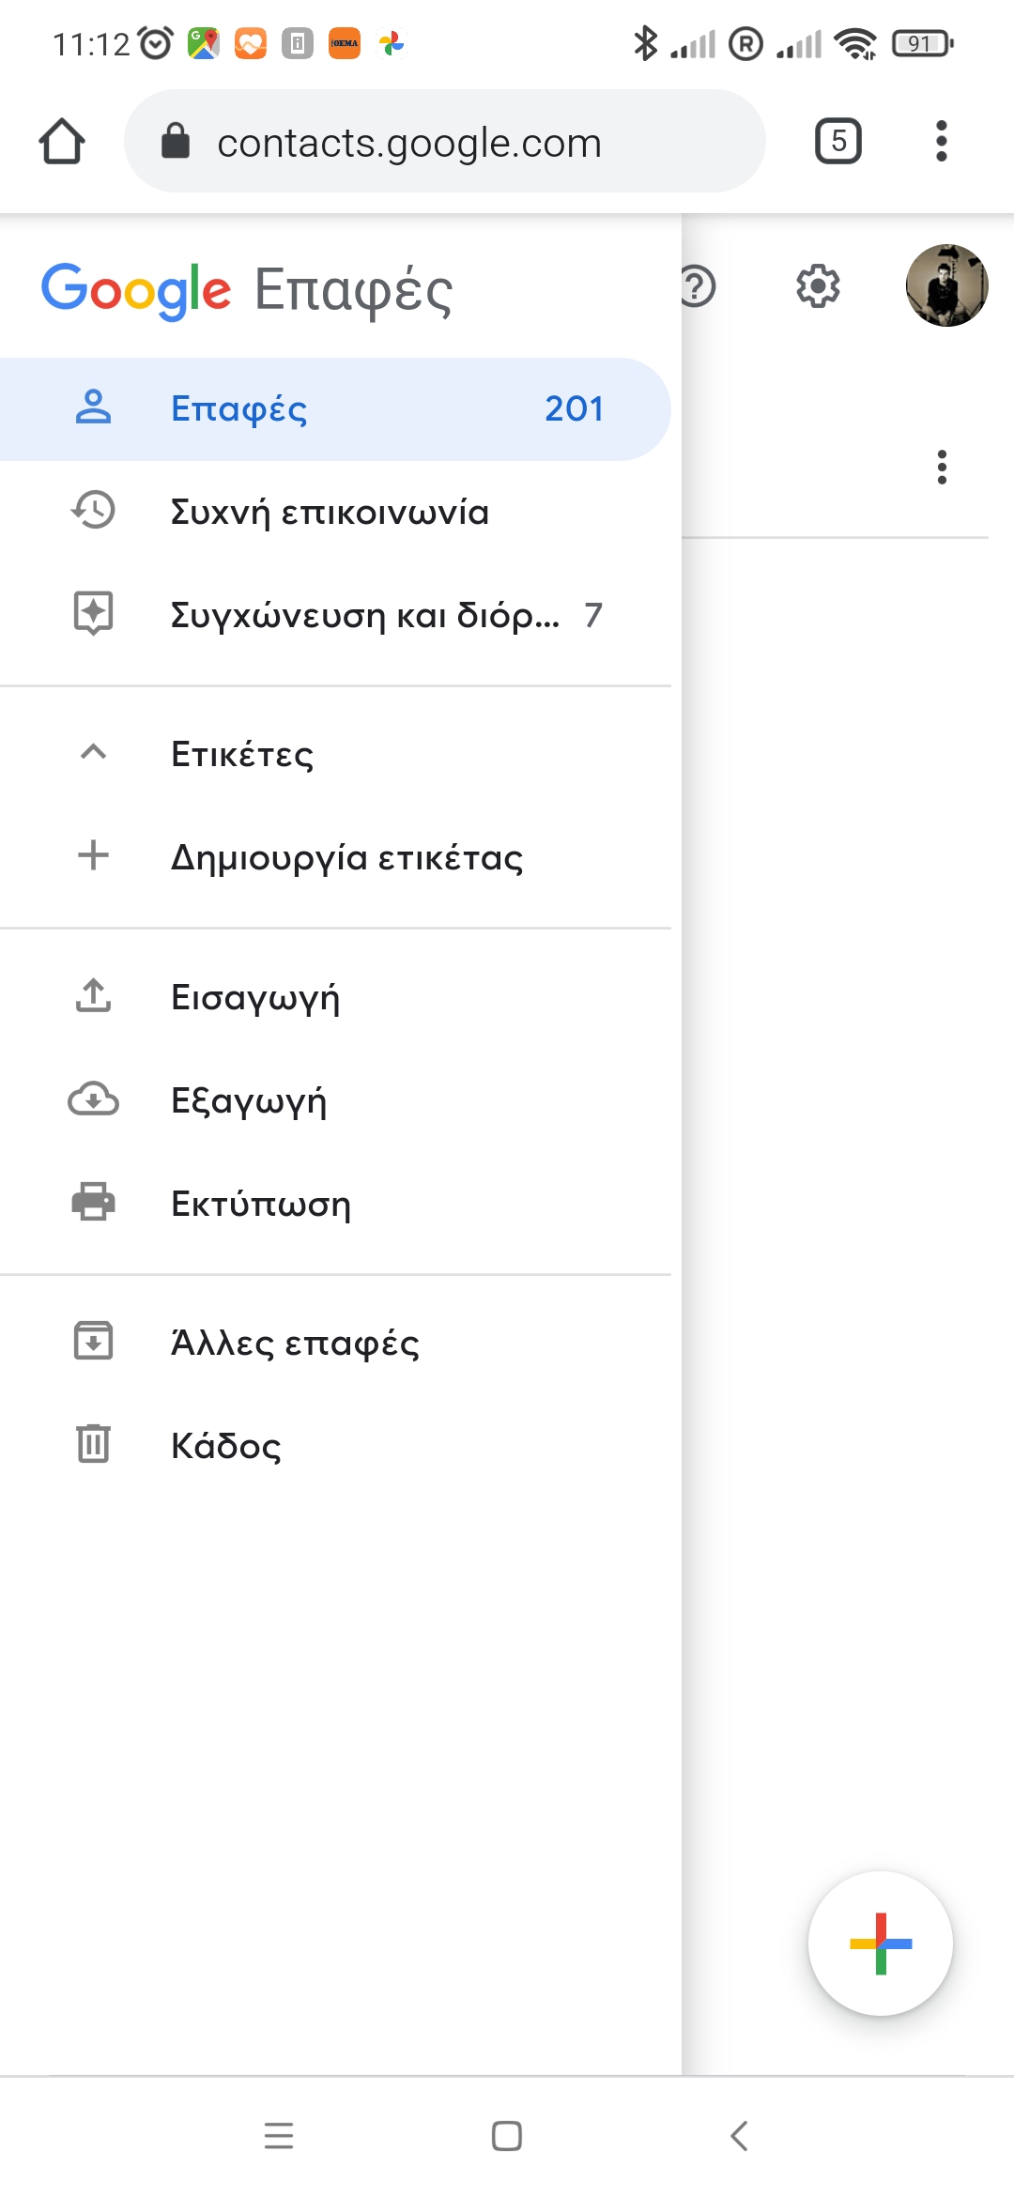Viewport: 1014px width, 2197px height.
Task: Collapse the Ετικέτες labels section
Action: click(93, 753)
